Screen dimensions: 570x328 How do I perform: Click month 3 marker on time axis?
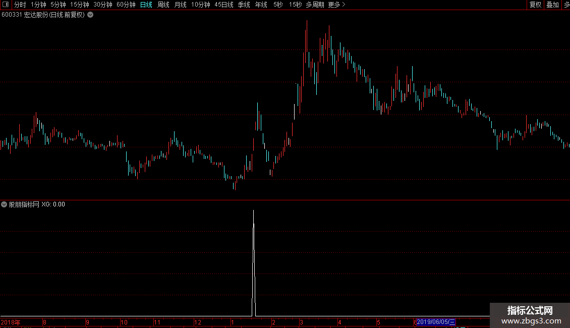pyautogui.click(x=301, y=322)
